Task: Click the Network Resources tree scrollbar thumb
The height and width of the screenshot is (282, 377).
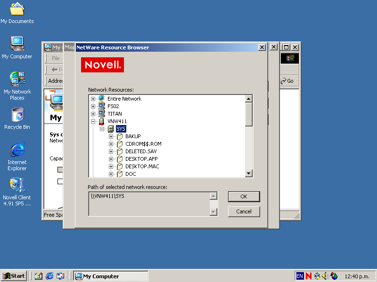Action: (249, 114)
